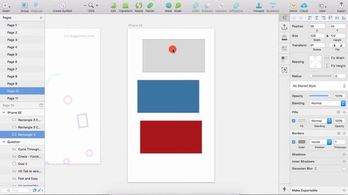The height and width of the screenshot is (195, 348).
Task: Click the pencil-on-artboard plugin icon
Action: [284, 70]
